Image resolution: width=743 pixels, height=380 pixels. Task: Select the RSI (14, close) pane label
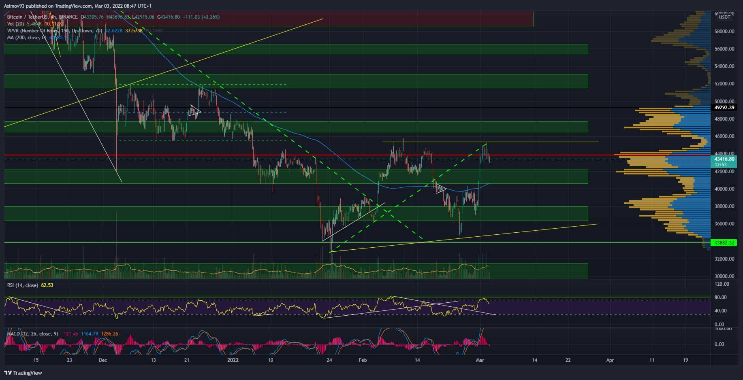pyautogui.click(x=23, y=285)
